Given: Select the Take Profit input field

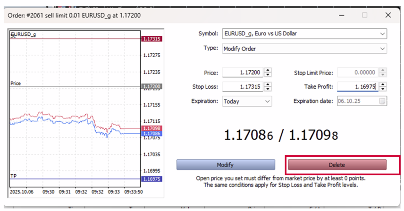Looking at the screenshot, I should point(356,87).
